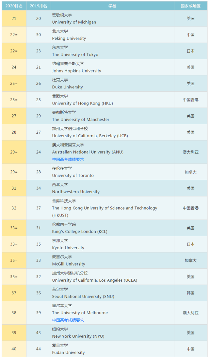
Task: Click 2020 rank 29= in the ANU row
Action: point(14,152)
